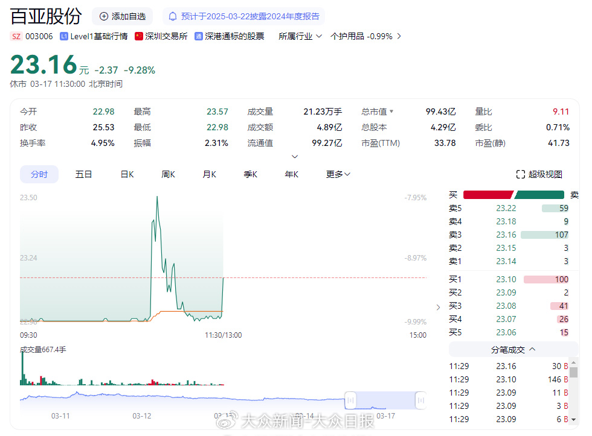
Task: Open the 预计于2025-03-22披露2024年度报告 notice
Action: point(243,16)
